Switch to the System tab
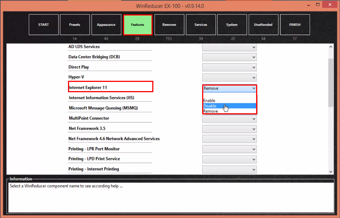This screenshot has height=218, width=340. 232,25
